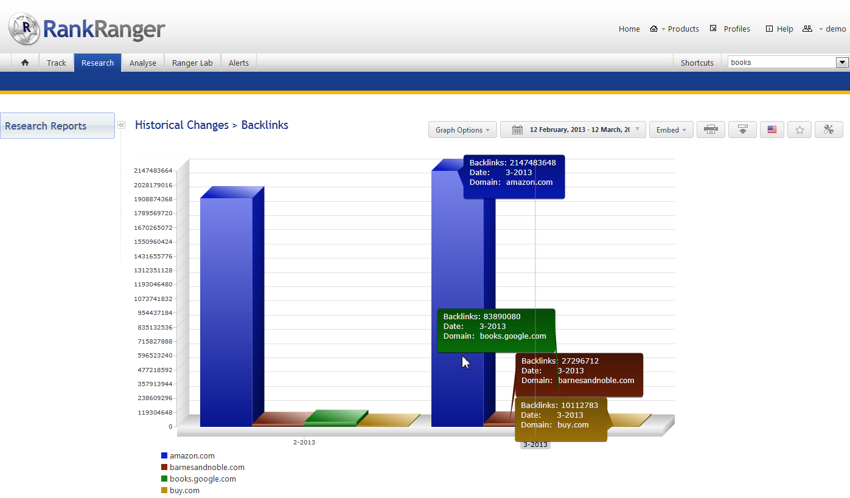
Task: Collapse the Research Reports side panel arrow
Action: [x=121, y=125]
